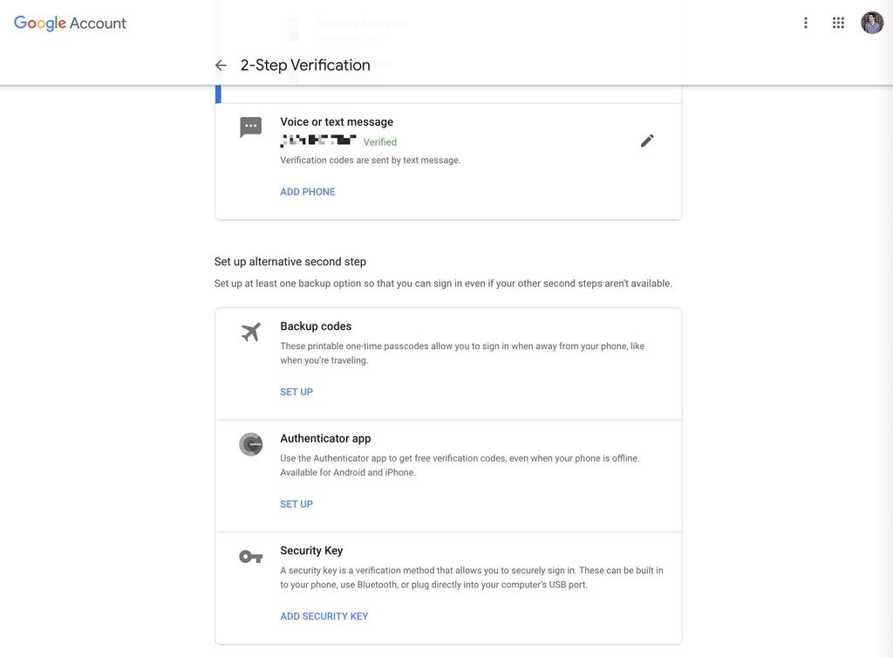Click the Verified status label
The width and height of the screenshot is (893, 658).
pos(379,141)
